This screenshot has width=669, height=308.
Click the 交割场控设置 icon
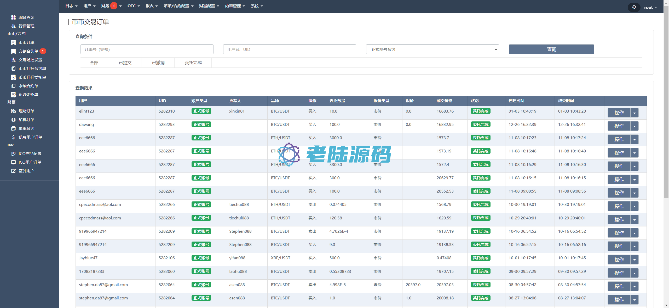pyautogui.click(x=13, y=60)
